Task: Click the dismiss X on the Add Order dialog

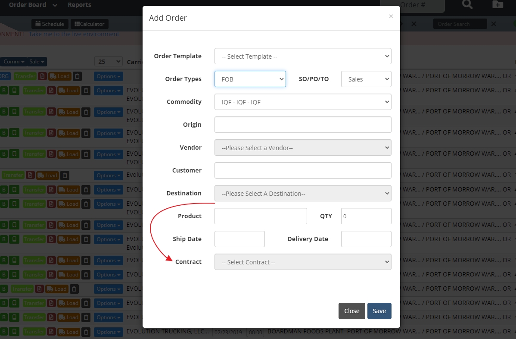Action: (391, 16)
